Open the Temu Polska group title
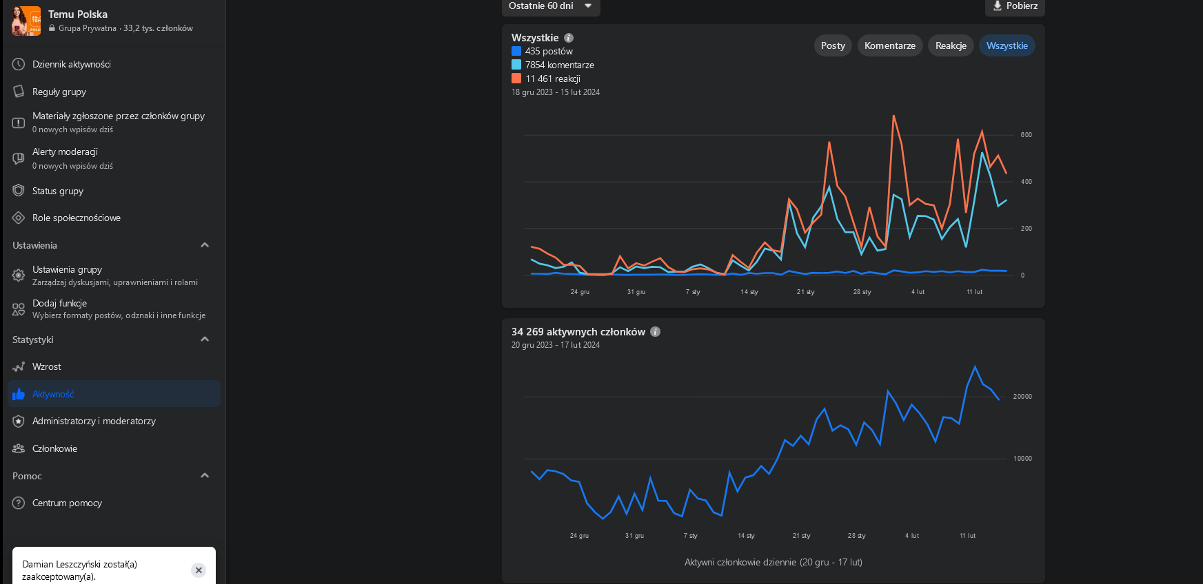Screen dimensions: 1203x584 (78, 14)
